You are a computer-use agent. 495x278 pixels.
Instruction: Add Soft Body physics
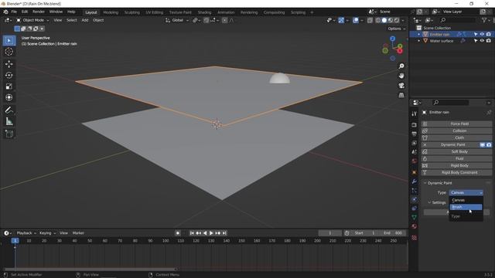[456, 151]
